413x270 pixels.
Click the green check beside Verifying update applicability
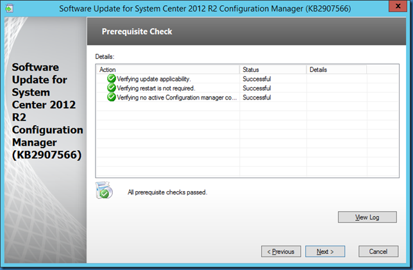click(112, 79)
